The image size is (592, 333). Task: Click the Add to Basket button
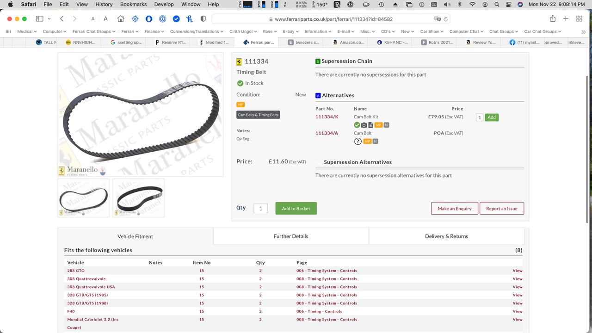pos(296,208)
